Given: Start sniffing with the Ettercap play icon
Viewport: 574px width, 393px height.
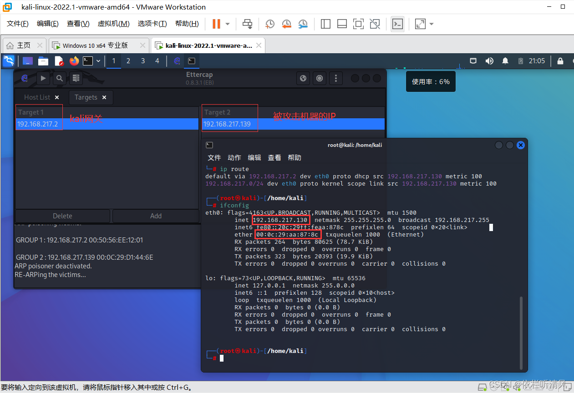Looking at the screenshot, I should pyautogui.click(x=43, y=78).
